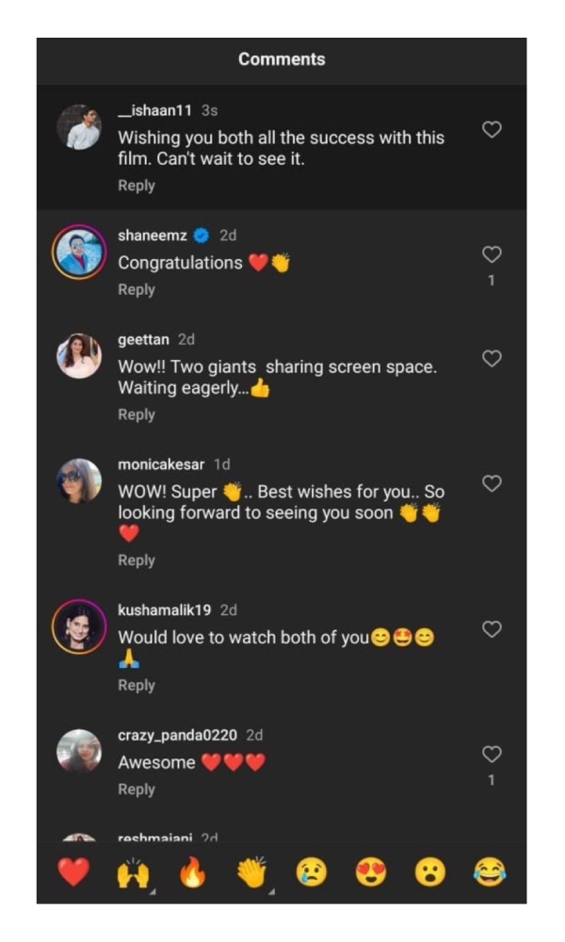Select the heart-eyes emoji reaction
Viewport: 565px width, 942px height.
371,873
